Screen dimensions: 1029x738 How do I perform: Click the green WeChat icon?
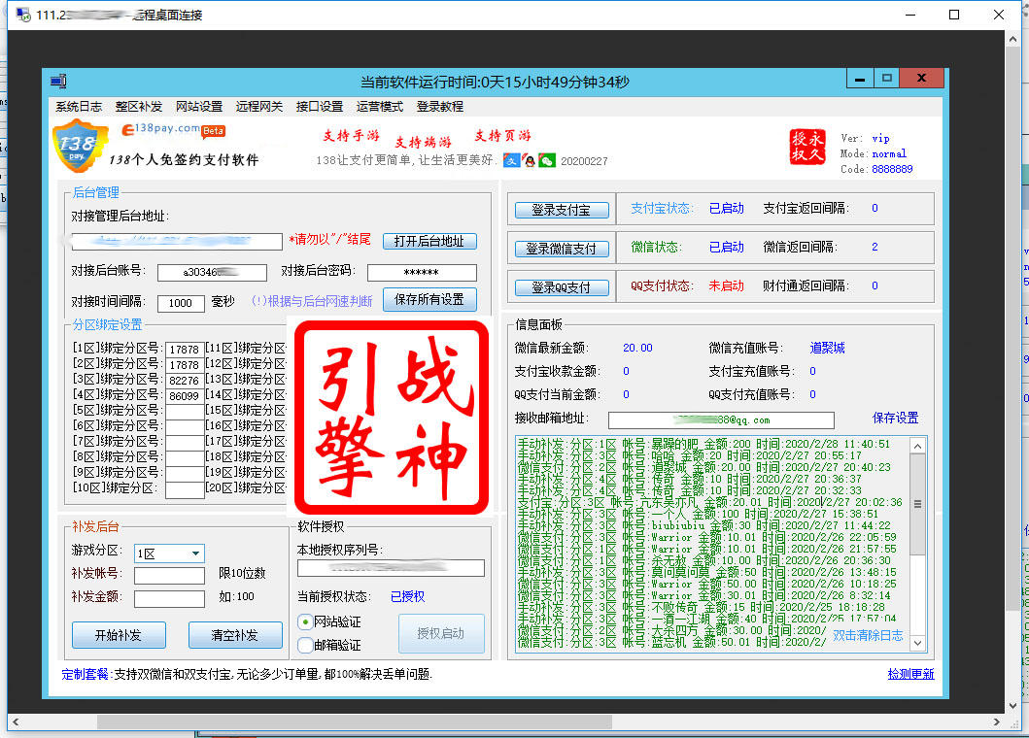pos(547,160)
